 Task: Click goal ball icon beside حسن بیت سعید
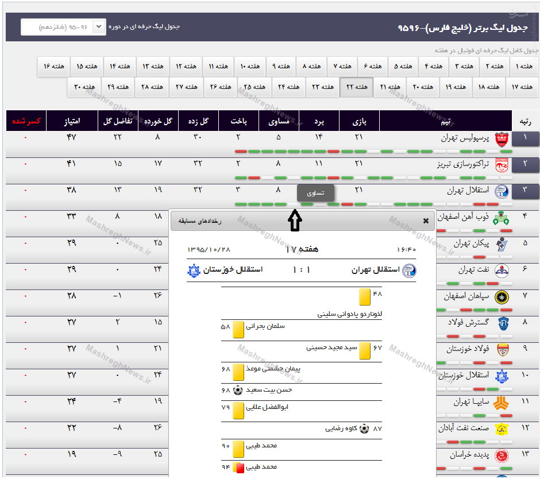click(238, 391)
